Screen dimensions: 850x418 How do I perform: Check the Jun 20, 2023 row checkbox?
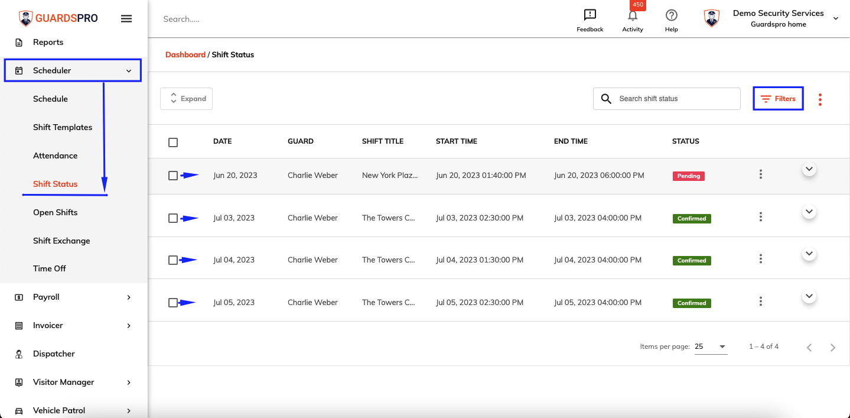[x=173, y=176]
